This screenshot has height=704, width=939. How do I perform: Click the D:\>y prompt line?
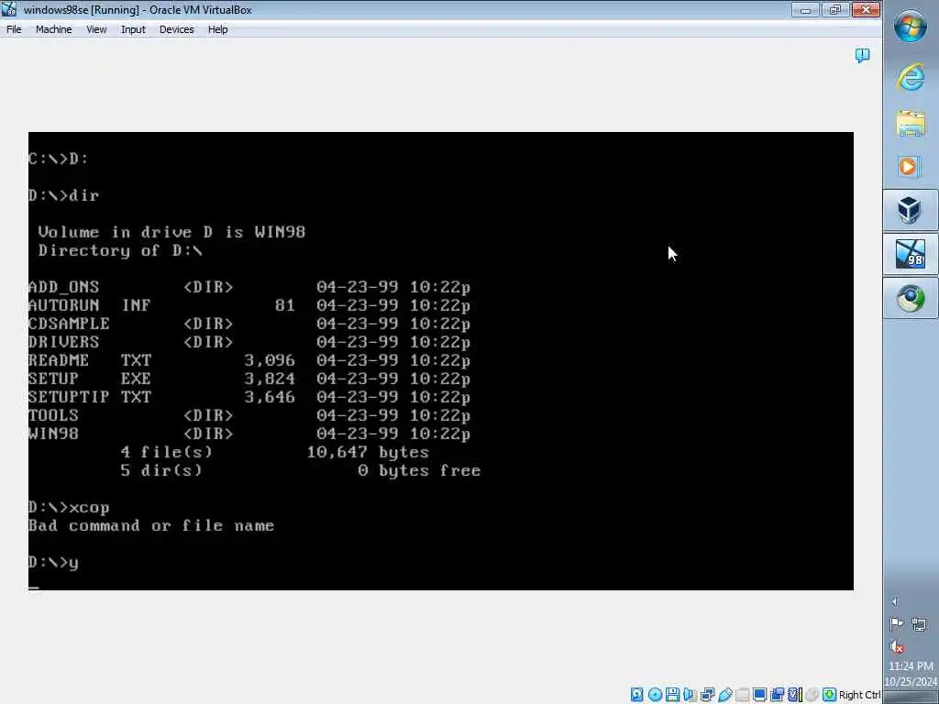tap(54, 563)
